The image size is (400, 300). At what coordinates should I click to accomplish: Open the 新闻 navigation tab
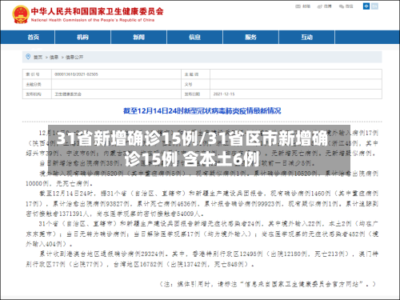pos(138,37)
